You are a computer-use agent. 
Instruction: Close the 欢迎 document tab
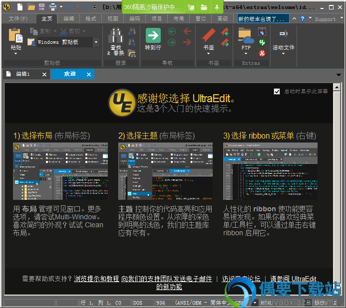[89, 75]
